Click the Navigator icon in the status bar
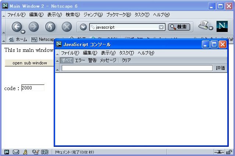235x156 pixels. point(7,152)
